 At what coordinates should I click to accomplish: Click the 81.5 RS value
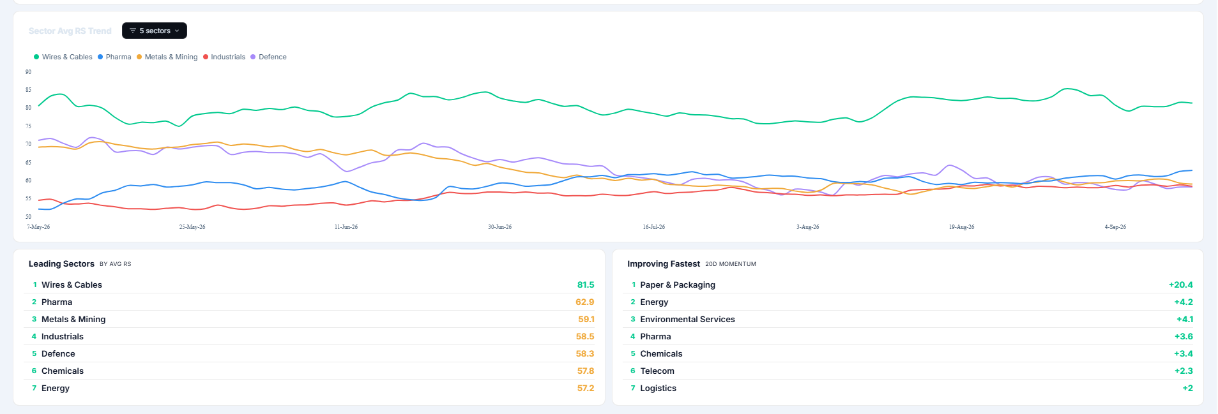click(x=586, y=285)
